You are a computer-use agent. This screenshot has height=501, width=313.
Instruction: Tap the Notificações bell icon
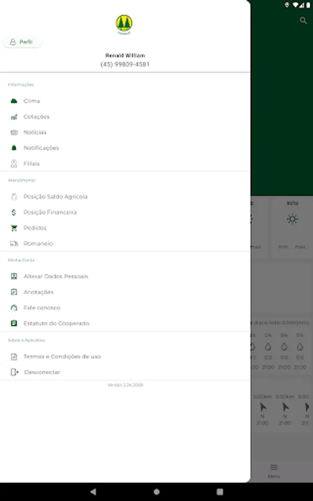pos(14,148)
